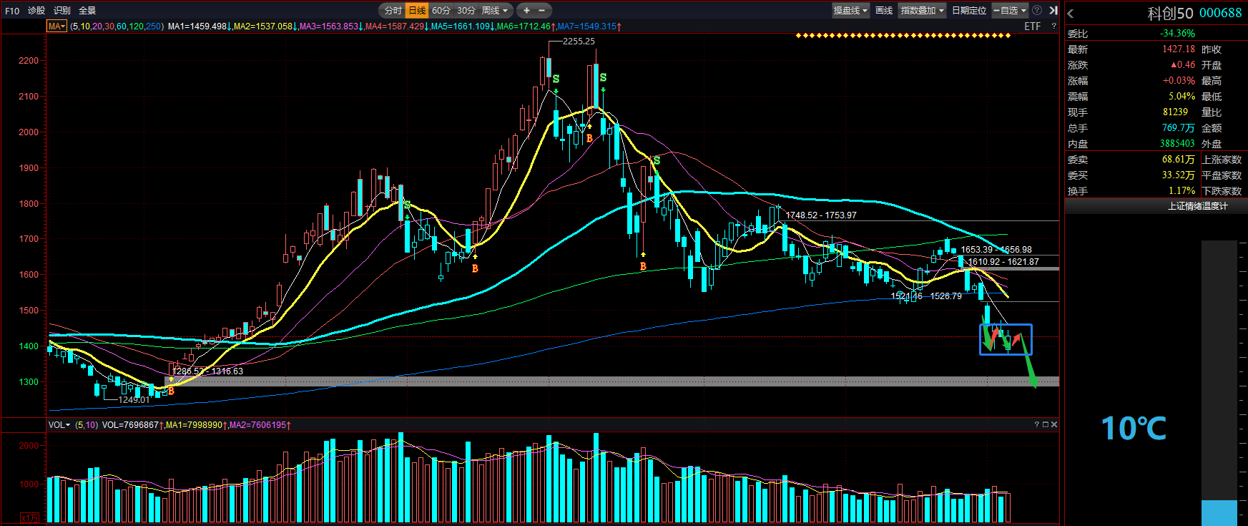Expand the 周线 period dropdown
The height and width of the screenshot is (526, 1248).
(x=495, y=11)
